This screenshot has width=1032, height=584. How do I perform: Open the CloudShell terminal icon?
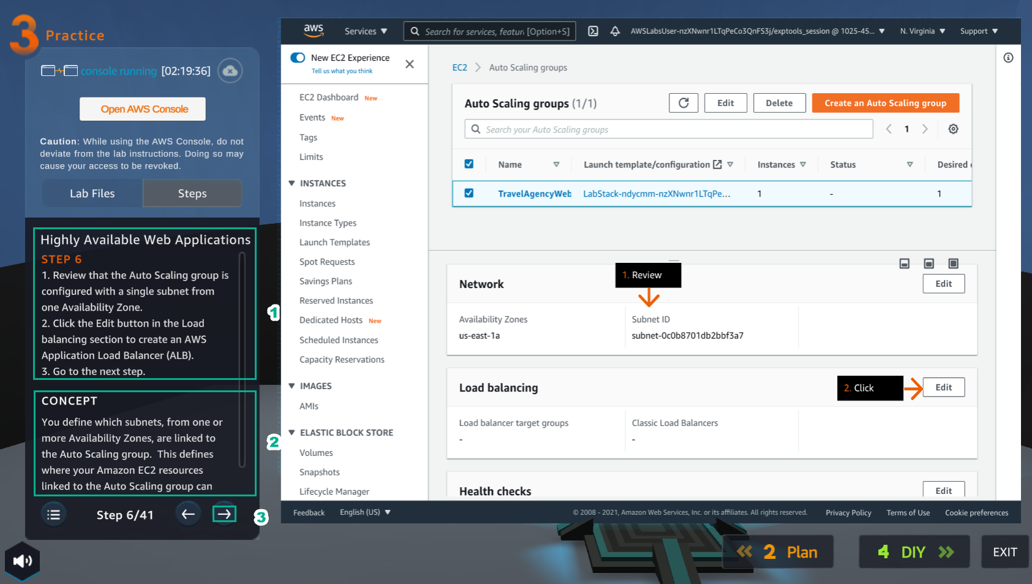pos(593,31)
